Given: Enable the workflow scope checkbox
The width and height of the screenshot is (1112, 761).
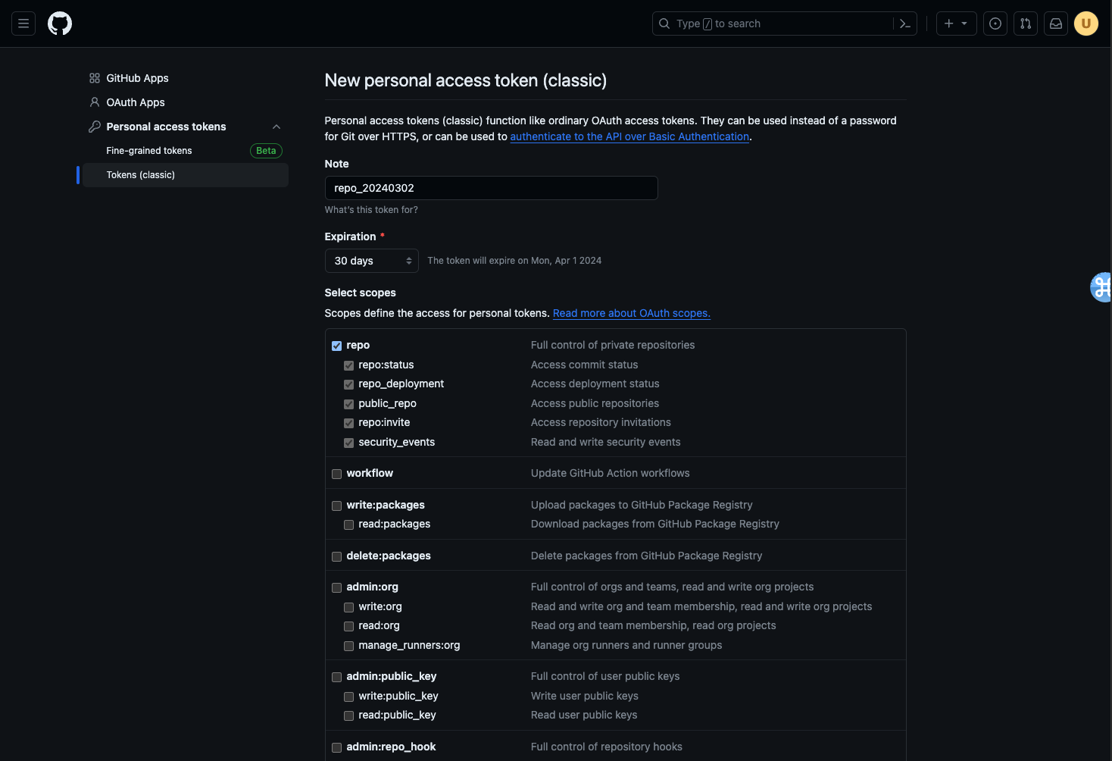Looking at the screenshot, I should (336, 474).
